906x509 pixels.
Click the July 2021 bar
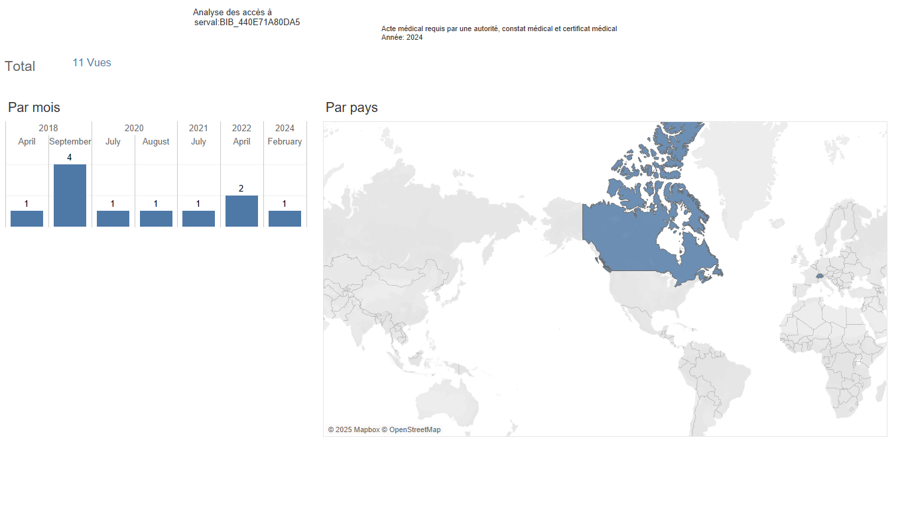coord(198,219)
